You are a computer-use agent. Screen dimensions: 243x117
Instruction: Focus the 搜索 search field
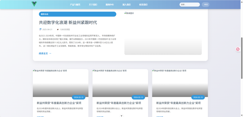[190, 5]
